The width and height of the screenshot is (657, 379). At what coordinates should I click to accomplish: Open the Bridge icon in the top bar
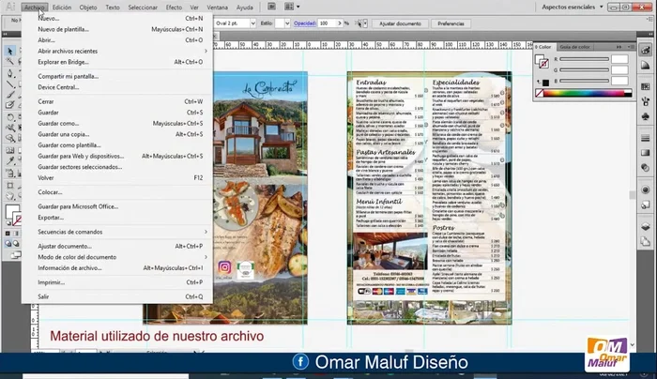270,7
